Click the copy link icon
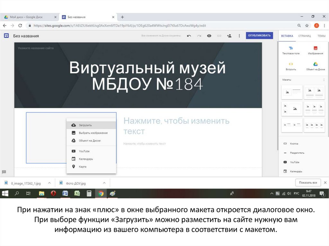This screenshot has height=246, width=329. pos(219,36)
